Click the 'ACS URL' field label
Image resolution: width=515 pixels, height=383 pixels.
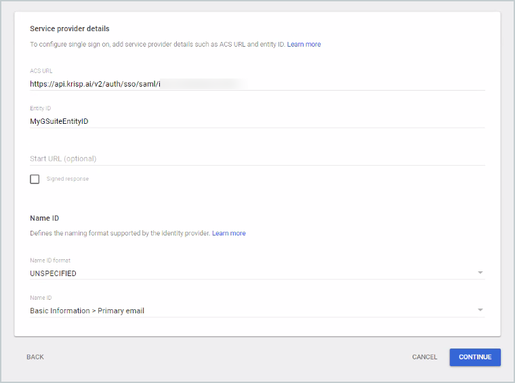coord(41,71)
